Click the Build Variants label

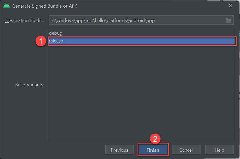[x=30, y=85]
